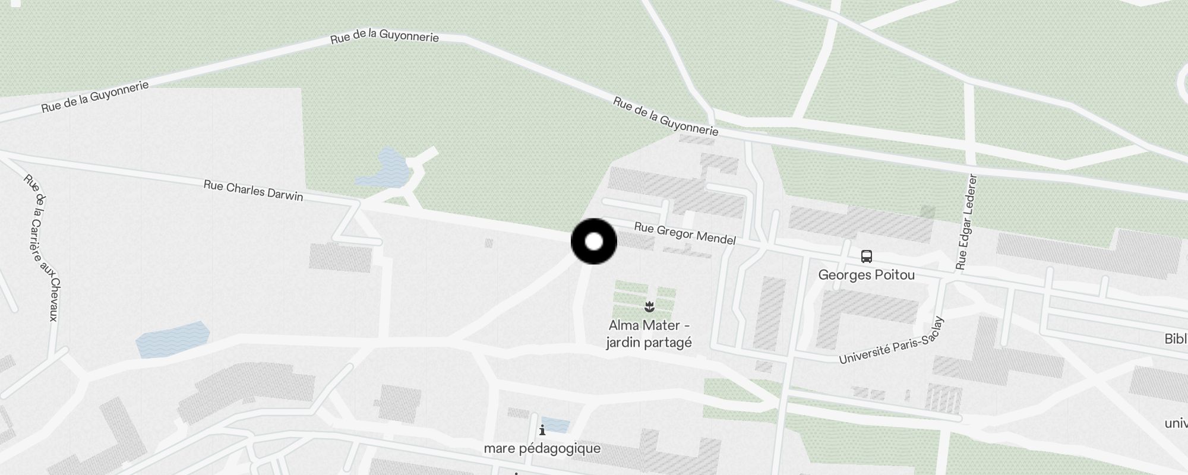1188x475 pixels.
Task: Select the blue pond below Rue Charles Darwin label
Action: (x=173, y=340)
